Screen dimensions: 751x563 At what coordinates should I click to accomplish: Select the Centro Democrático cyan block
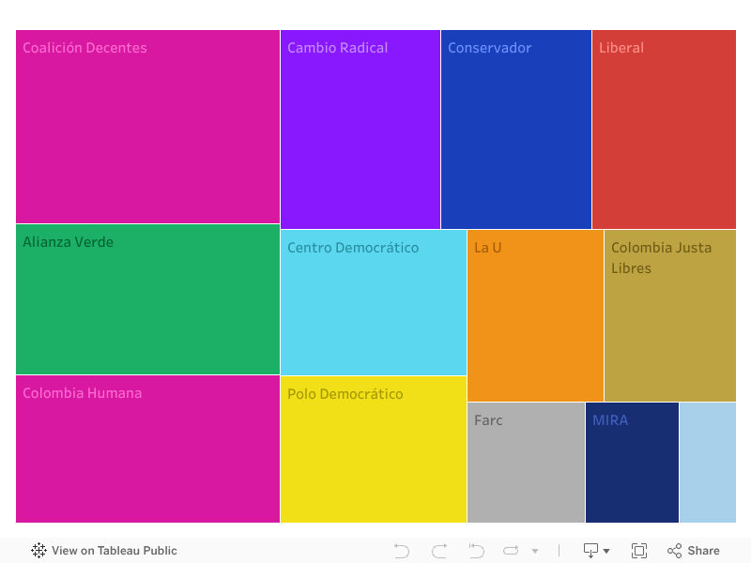[374, 302]
